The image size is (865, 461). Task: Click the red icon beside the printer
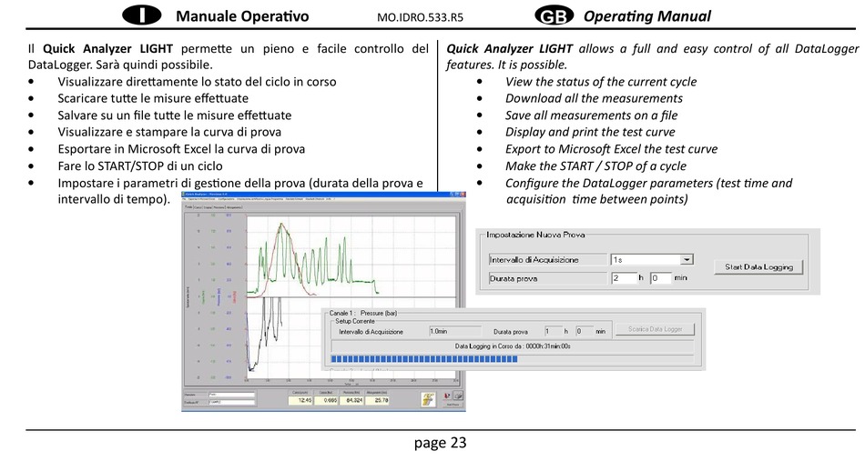(446, 396)
